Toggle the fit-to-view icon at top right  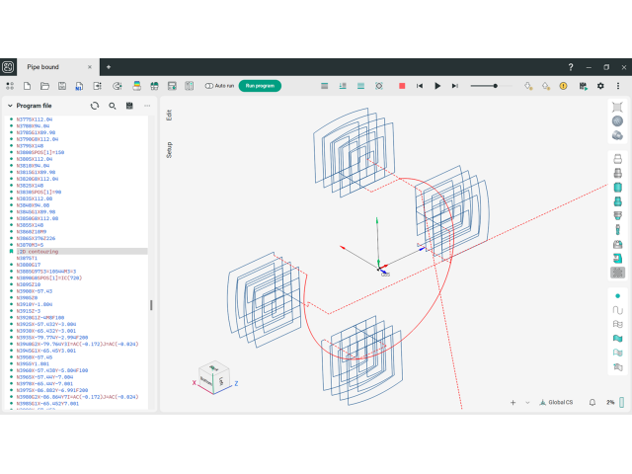pos(618,107)
